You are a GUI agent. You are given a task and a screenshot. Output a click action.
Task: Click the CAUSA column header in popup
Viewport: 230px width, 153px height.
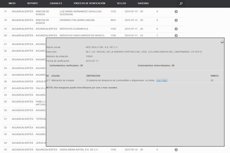click(x=56, y=76)
